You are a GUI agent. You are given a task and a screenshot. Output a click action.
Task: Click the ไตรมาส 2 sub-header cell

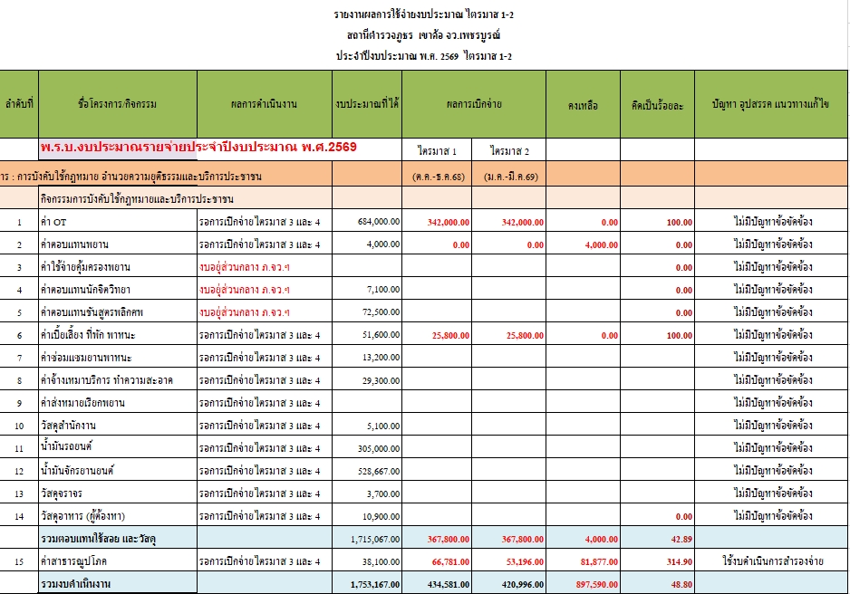pyautogui.click(x=509, y=151)
